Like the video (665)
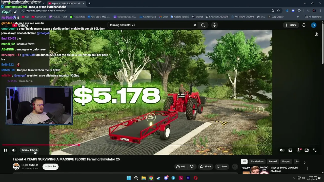324x182 pixels. click(181, 167)
